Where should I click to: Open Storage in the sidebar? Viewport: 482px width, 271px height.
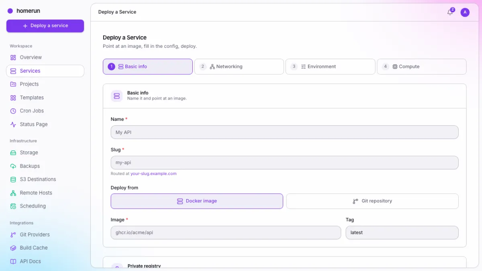45,153
